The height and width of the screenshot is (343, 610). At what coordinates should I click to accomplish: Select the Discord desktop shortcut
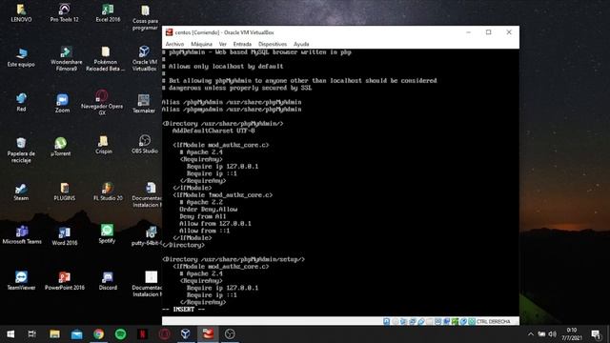pos(108,280)
